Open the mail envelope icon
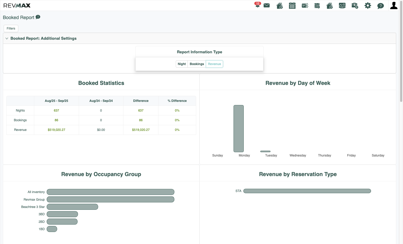This screenshot has width=403, height=244. click(x=267, y=5)
